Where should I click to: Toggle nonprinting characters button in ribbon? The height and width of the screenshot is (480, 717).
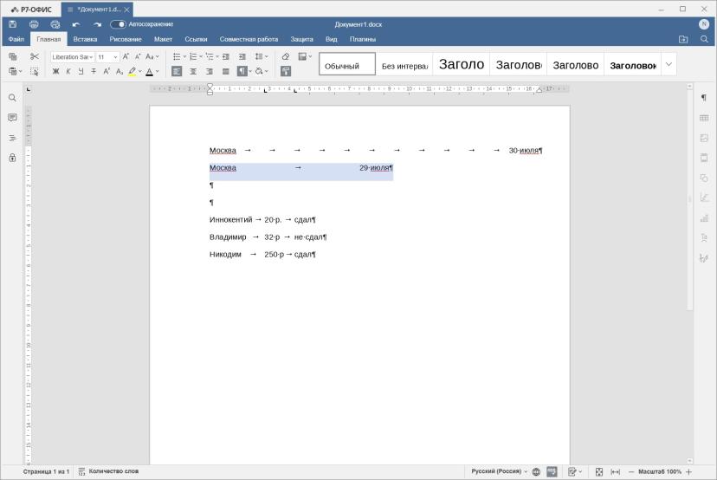(x=242, y=71)
